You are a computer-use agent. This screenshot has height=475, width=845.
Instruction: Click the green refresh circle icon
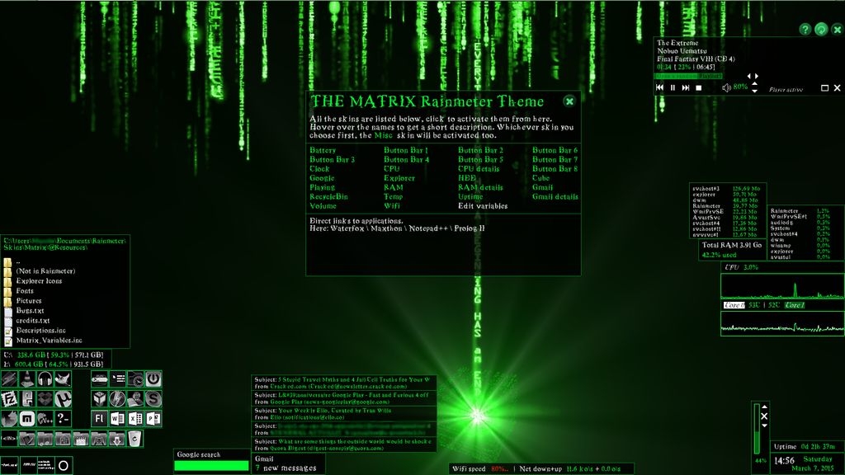tap(821, 30)
